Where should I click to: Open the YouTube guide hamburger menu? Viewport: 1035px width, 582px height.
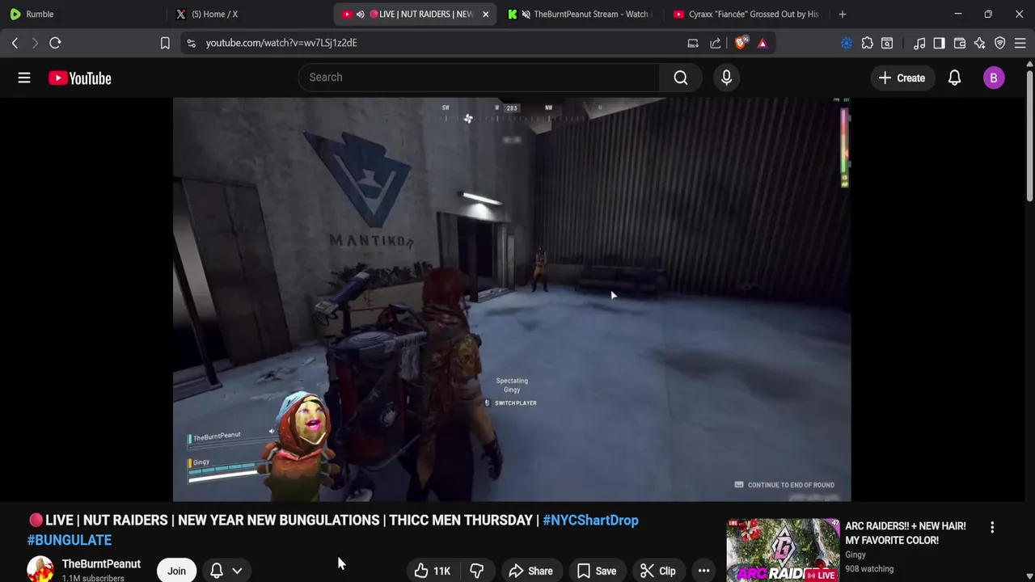coord(24,78)
